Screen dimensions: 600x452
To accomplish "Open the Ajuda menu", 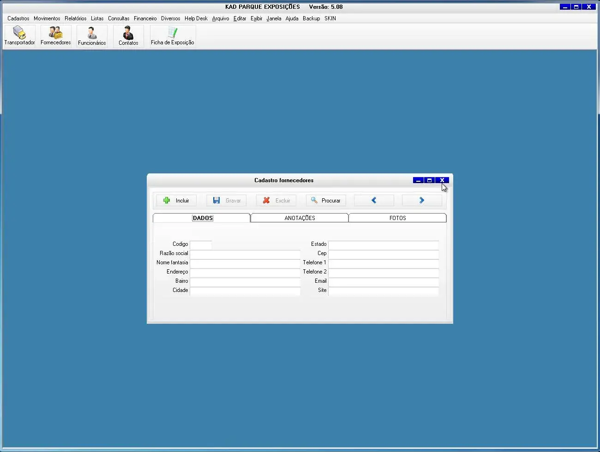I will point(292,18).
